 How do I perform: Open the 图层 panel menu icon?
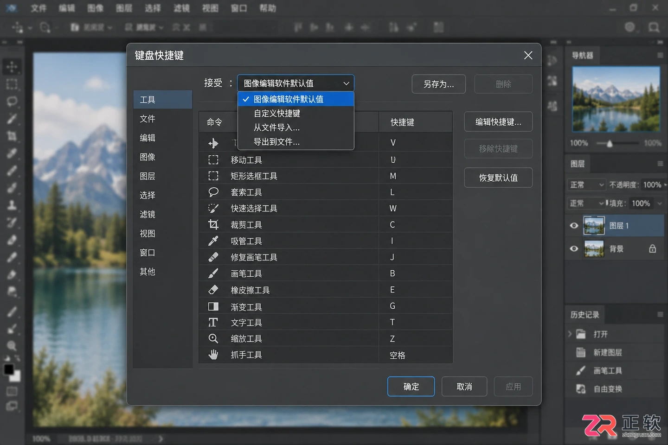coord(660,164)
